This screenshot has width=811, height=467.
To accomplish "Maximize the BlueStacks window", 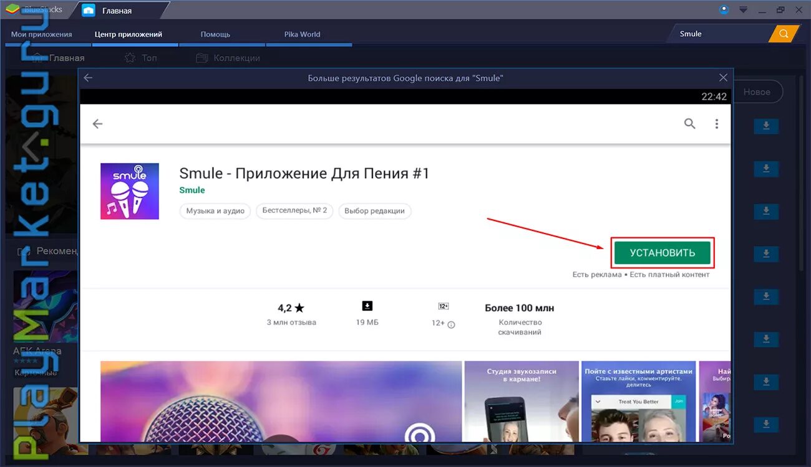I will tap(780, 10).
